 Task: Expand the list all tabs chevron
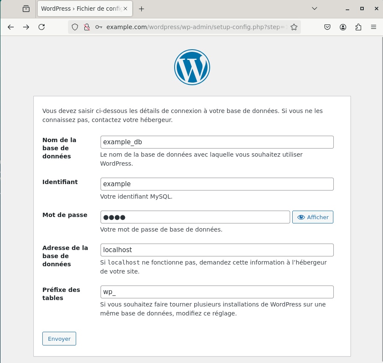pyautogui.click(x=315, y=9)
